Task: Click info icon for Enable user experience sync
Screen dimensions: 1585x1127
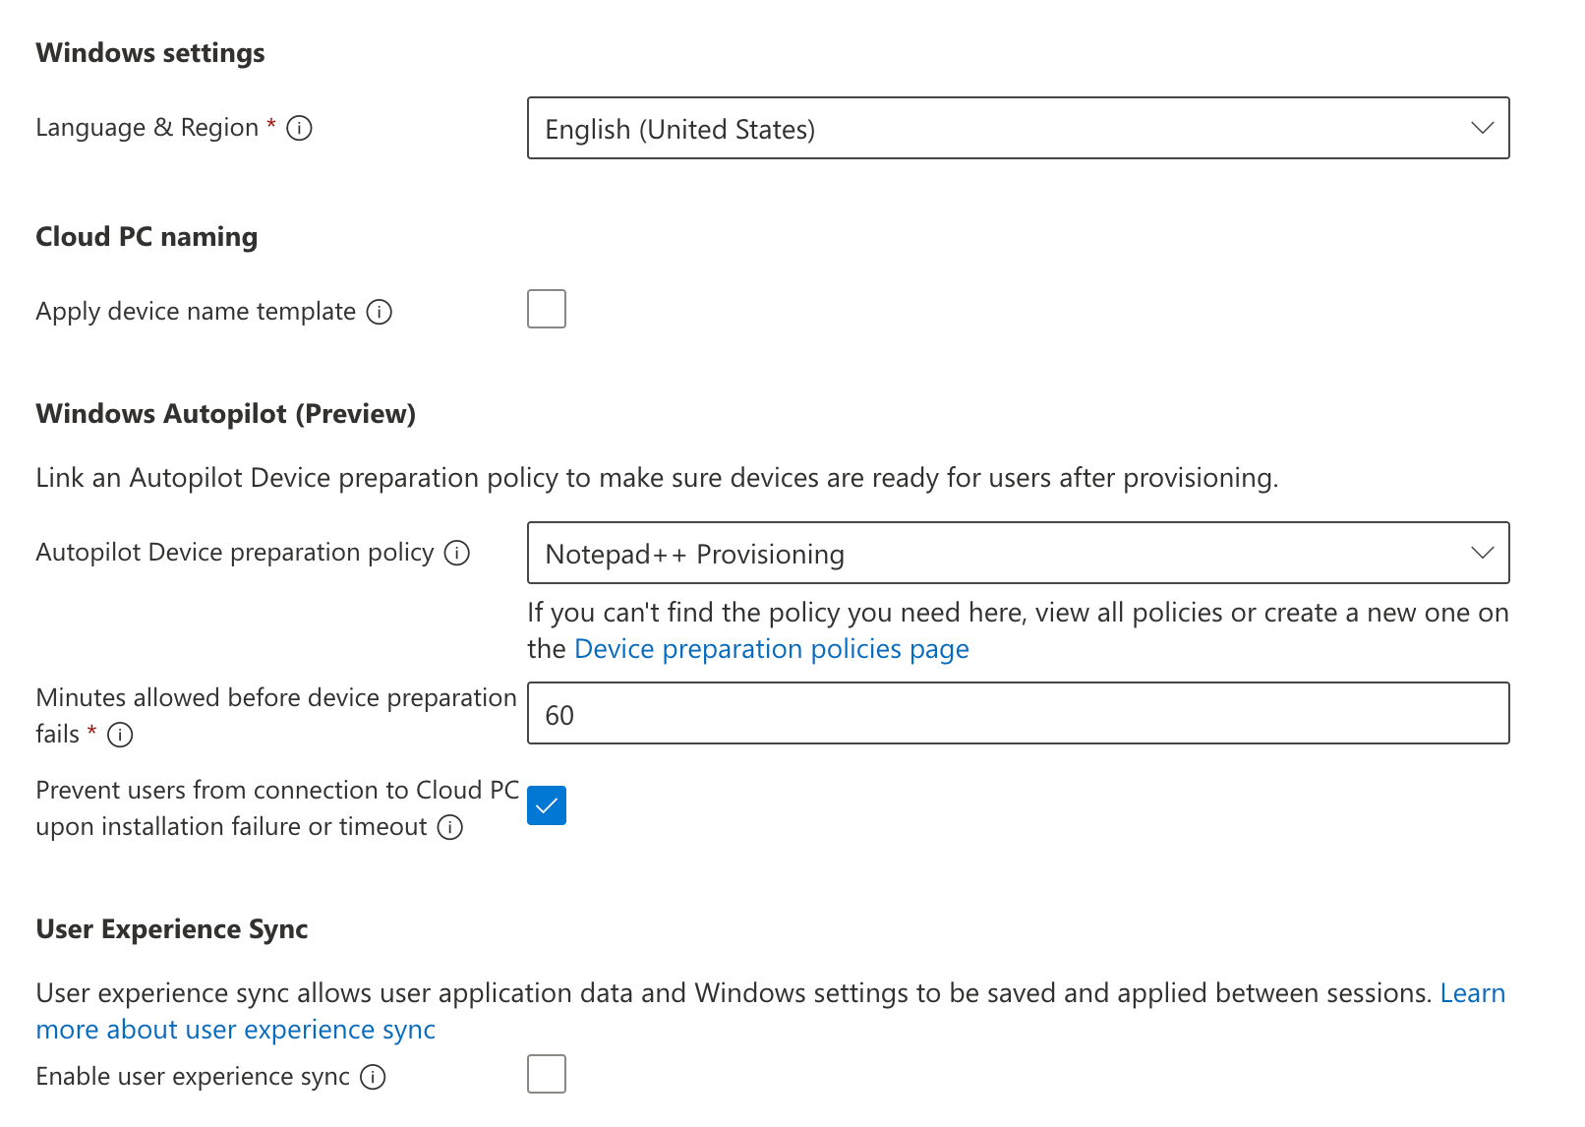Action: pyautogui.click(x=373, y=1077)
